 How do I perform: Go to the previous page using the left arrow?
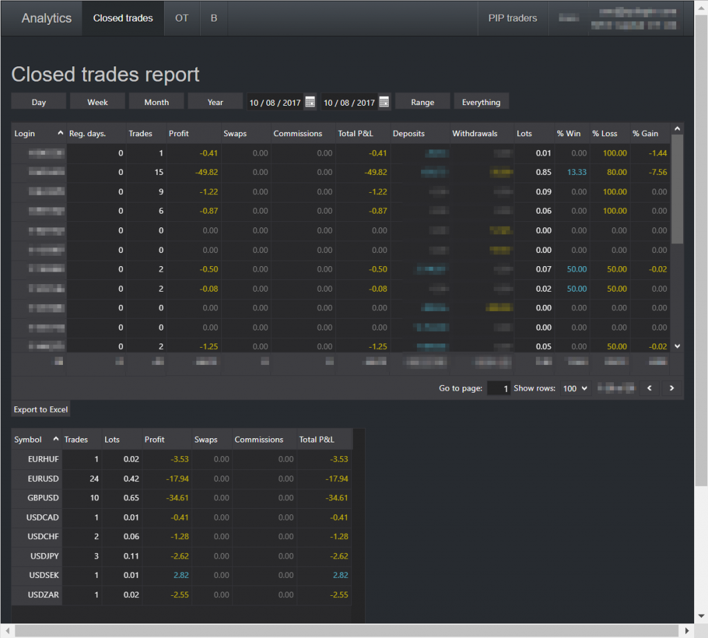649,388
